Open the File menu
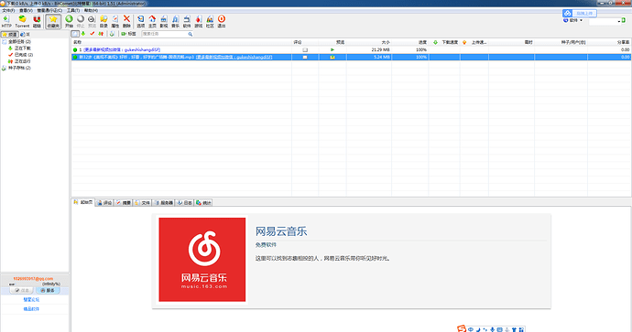Image resolution: width=632 pixels, height=332 pixels. click(x=8, y=10)
